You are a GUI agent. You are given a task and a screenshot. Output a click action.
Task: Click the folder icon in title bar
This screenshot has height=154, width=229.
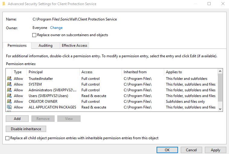[x=3, y=4]
